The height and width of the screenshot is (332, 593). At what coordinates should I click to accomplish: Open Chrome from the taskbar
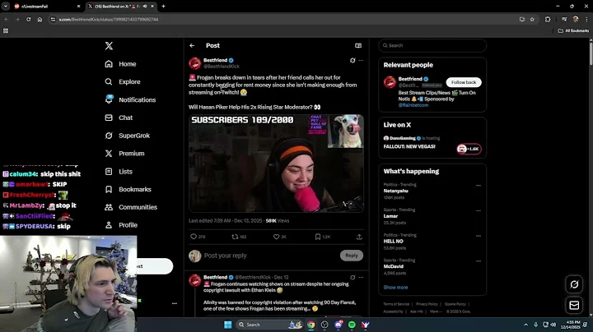pos(311,325)
